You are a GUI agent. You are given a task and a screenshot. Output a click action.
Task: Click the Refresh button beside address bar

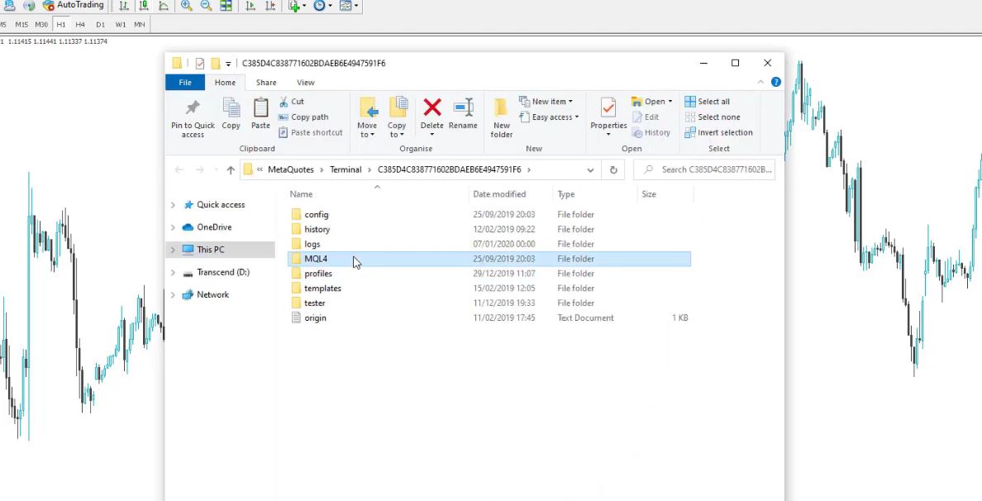pos(613,170)
